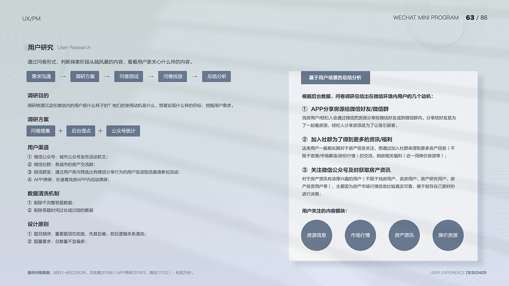Click the page number 63 / 86 indicator

(x=477, y=17)
